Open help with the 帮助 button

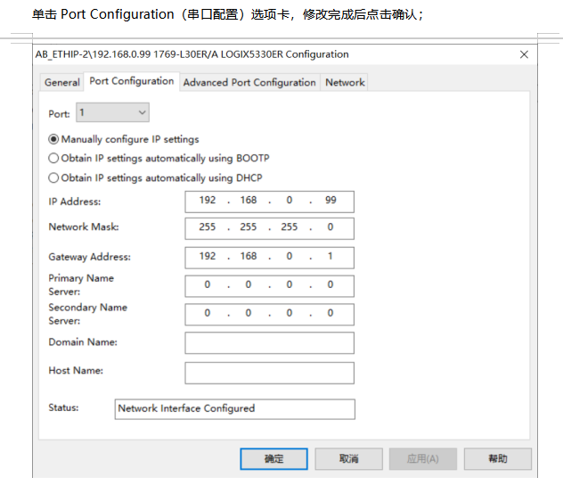[498, 458]
